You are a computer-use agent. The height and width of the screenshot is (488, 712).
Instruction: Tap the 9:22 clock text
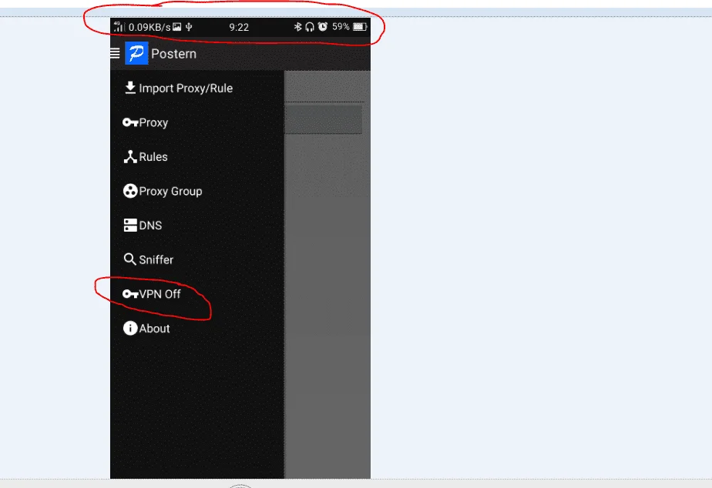239,27
